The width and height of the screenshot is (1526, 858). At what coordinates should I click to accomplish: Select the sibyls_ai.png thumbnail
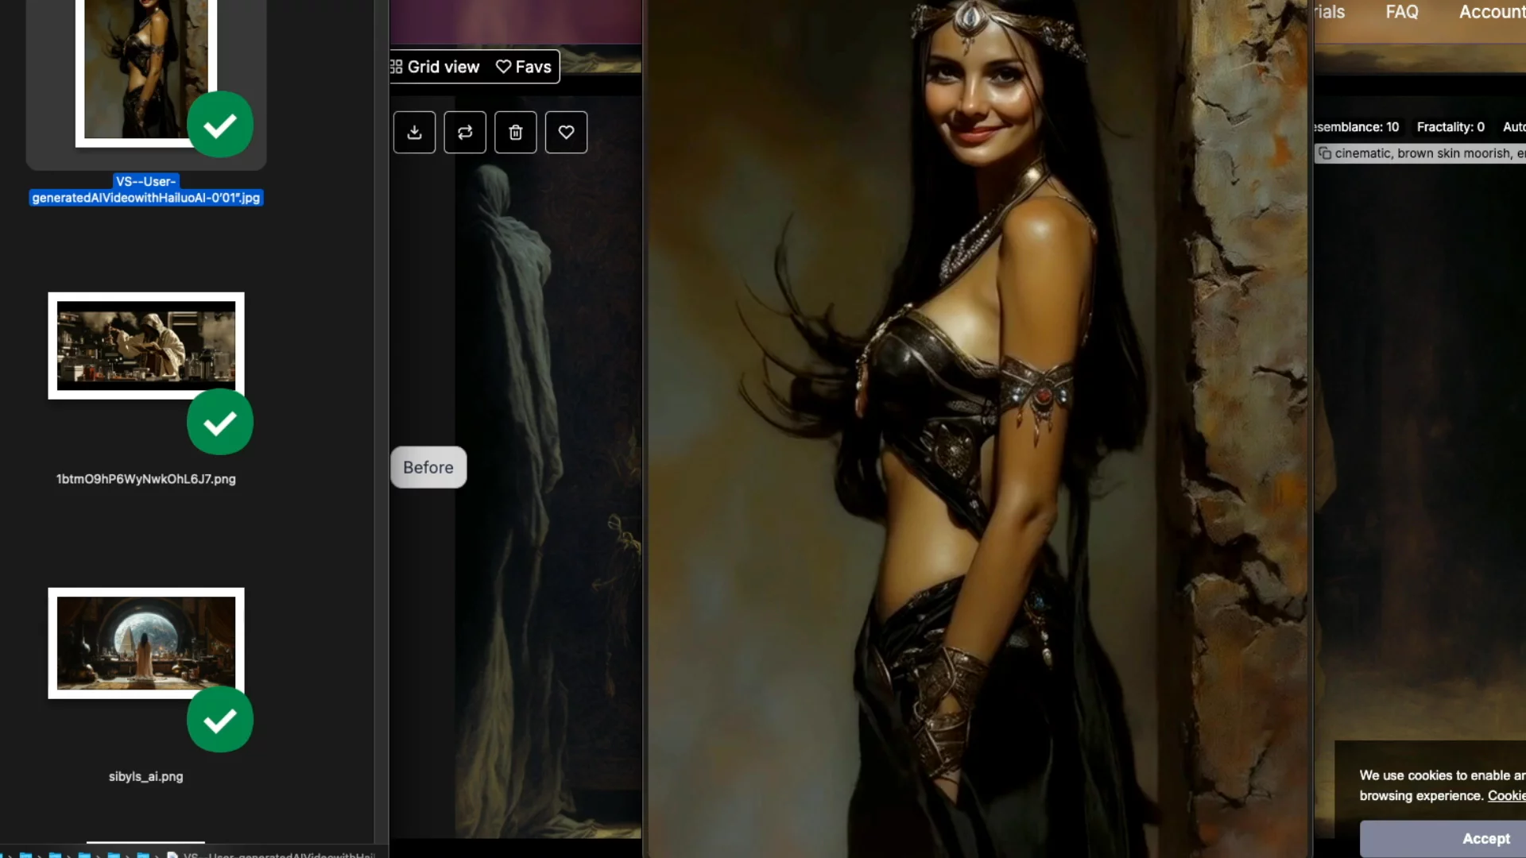click(x=146, y=643)
